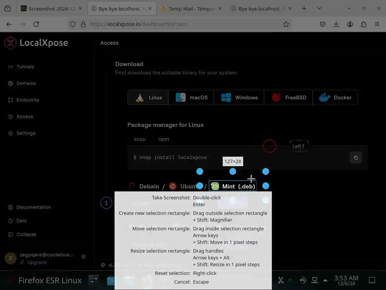The width and height of the screenshot is (386, 290).
Task: Click the green Mint logo icon
Action: (x=215, y=186)
